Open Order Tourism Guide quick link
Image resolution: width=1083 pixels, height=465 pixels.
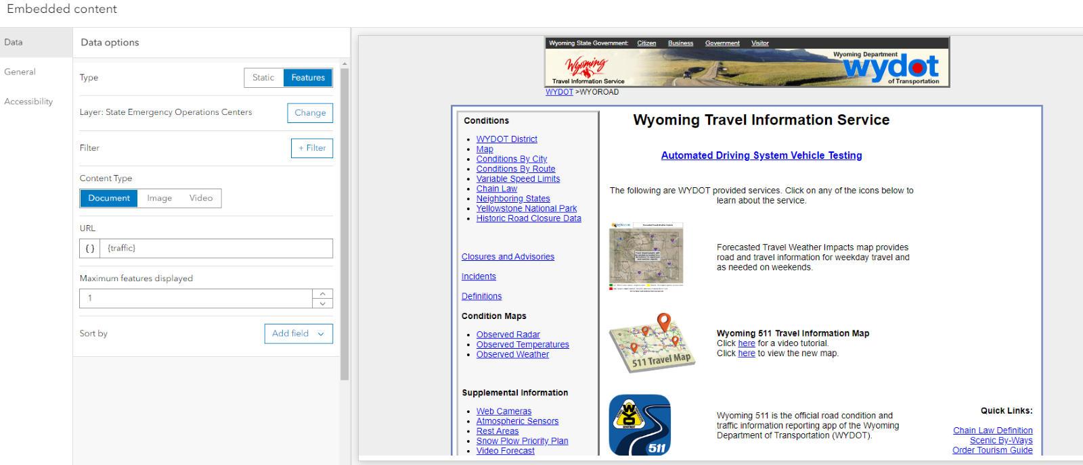coord(992,450)
